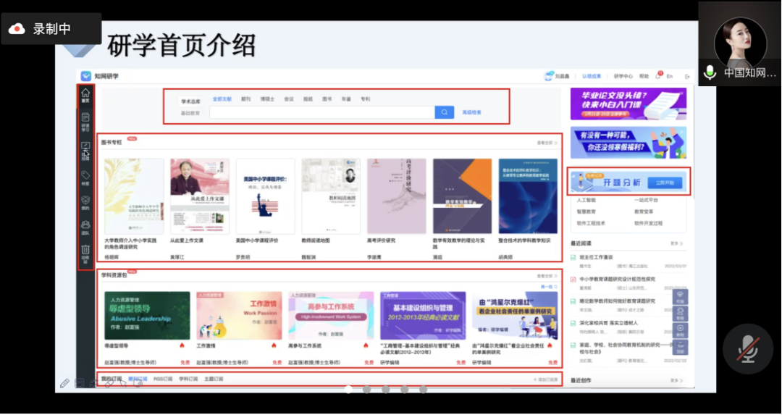Open the 美国中小学课程评价 book cover
The width and height of the screenshot is (782, 415).
(266, 196)
